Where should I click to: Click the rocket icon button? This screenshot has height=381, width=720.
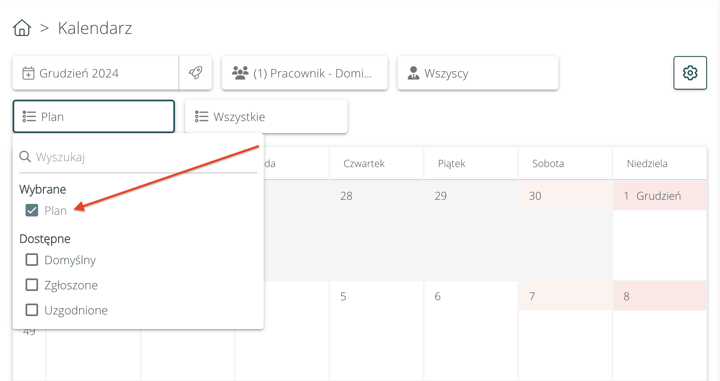(195, 73)
